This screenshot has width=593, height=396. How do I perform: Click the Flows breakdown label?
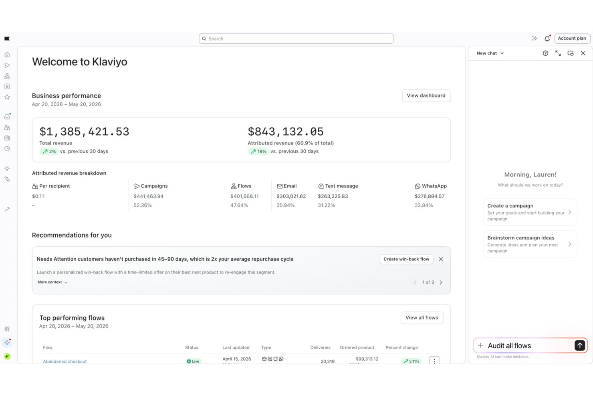pyautogui.click(x=241, y=186)
